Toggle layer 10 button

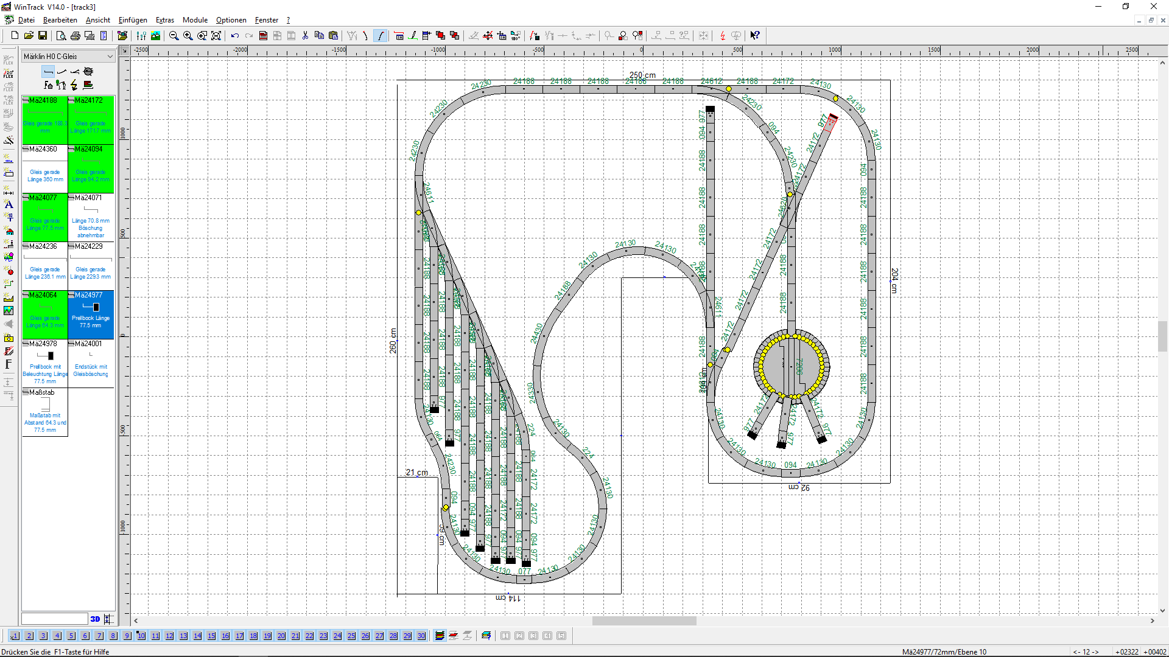(x=141, y=636)
